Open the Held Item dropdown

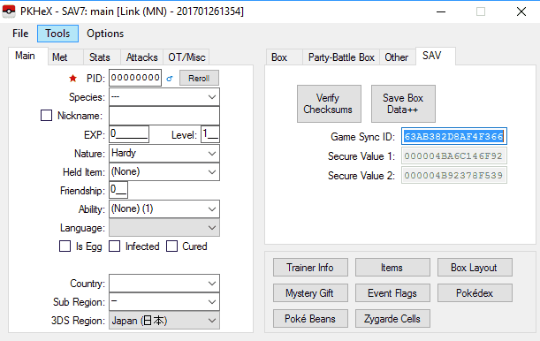[x=164, y=171]
